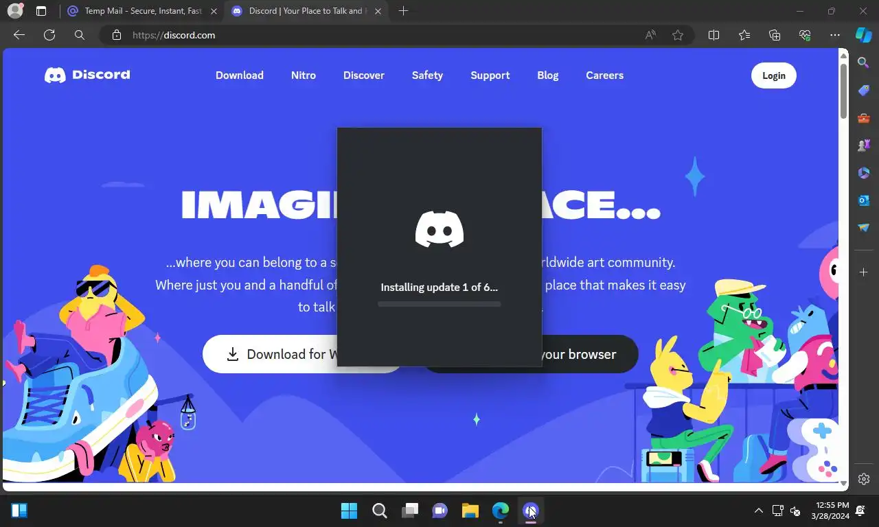Click the Discord logo on the webpage
Viewport: 879px width, 527px height.
(x=87, y=75)
